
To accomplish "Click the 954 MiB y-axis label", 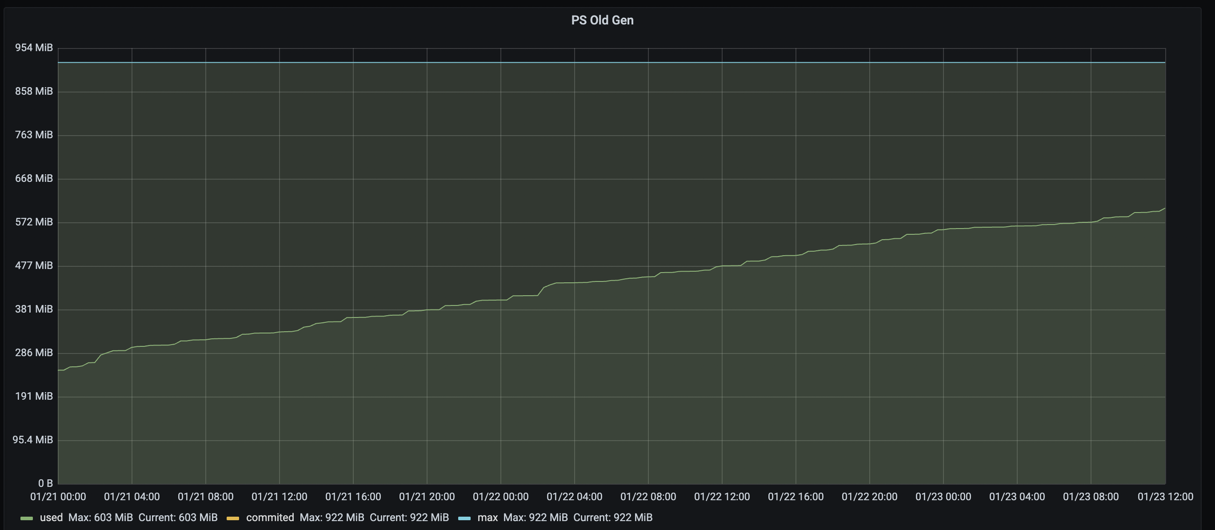I will [x=34, y=48].
